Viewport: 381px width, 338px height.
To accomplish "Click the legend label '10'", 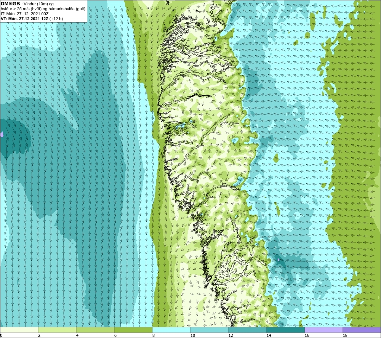I will 193,335.
